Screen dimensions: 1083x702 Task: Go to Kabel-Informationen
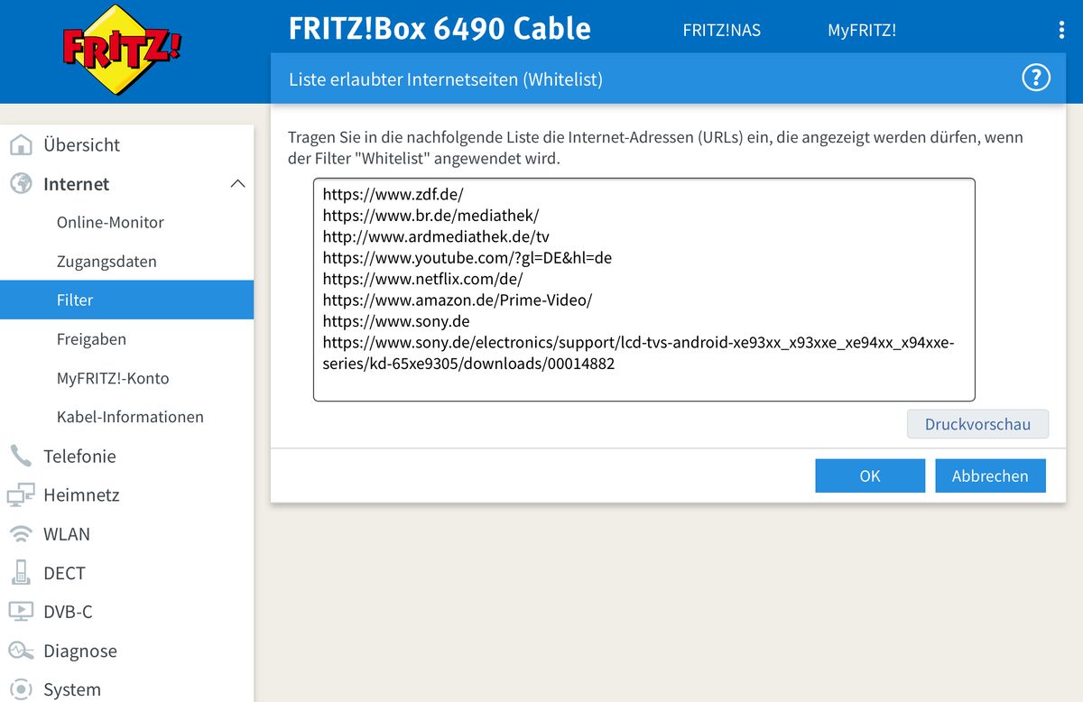tap(130, 417)
